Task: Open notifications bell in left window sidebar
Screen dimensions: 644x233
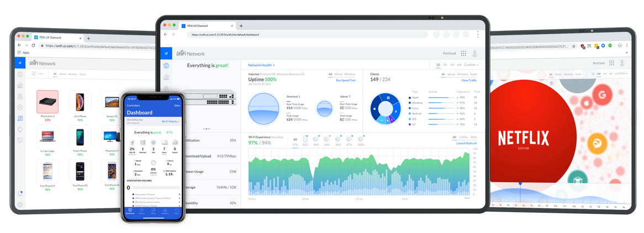Action: pos(20,194)
